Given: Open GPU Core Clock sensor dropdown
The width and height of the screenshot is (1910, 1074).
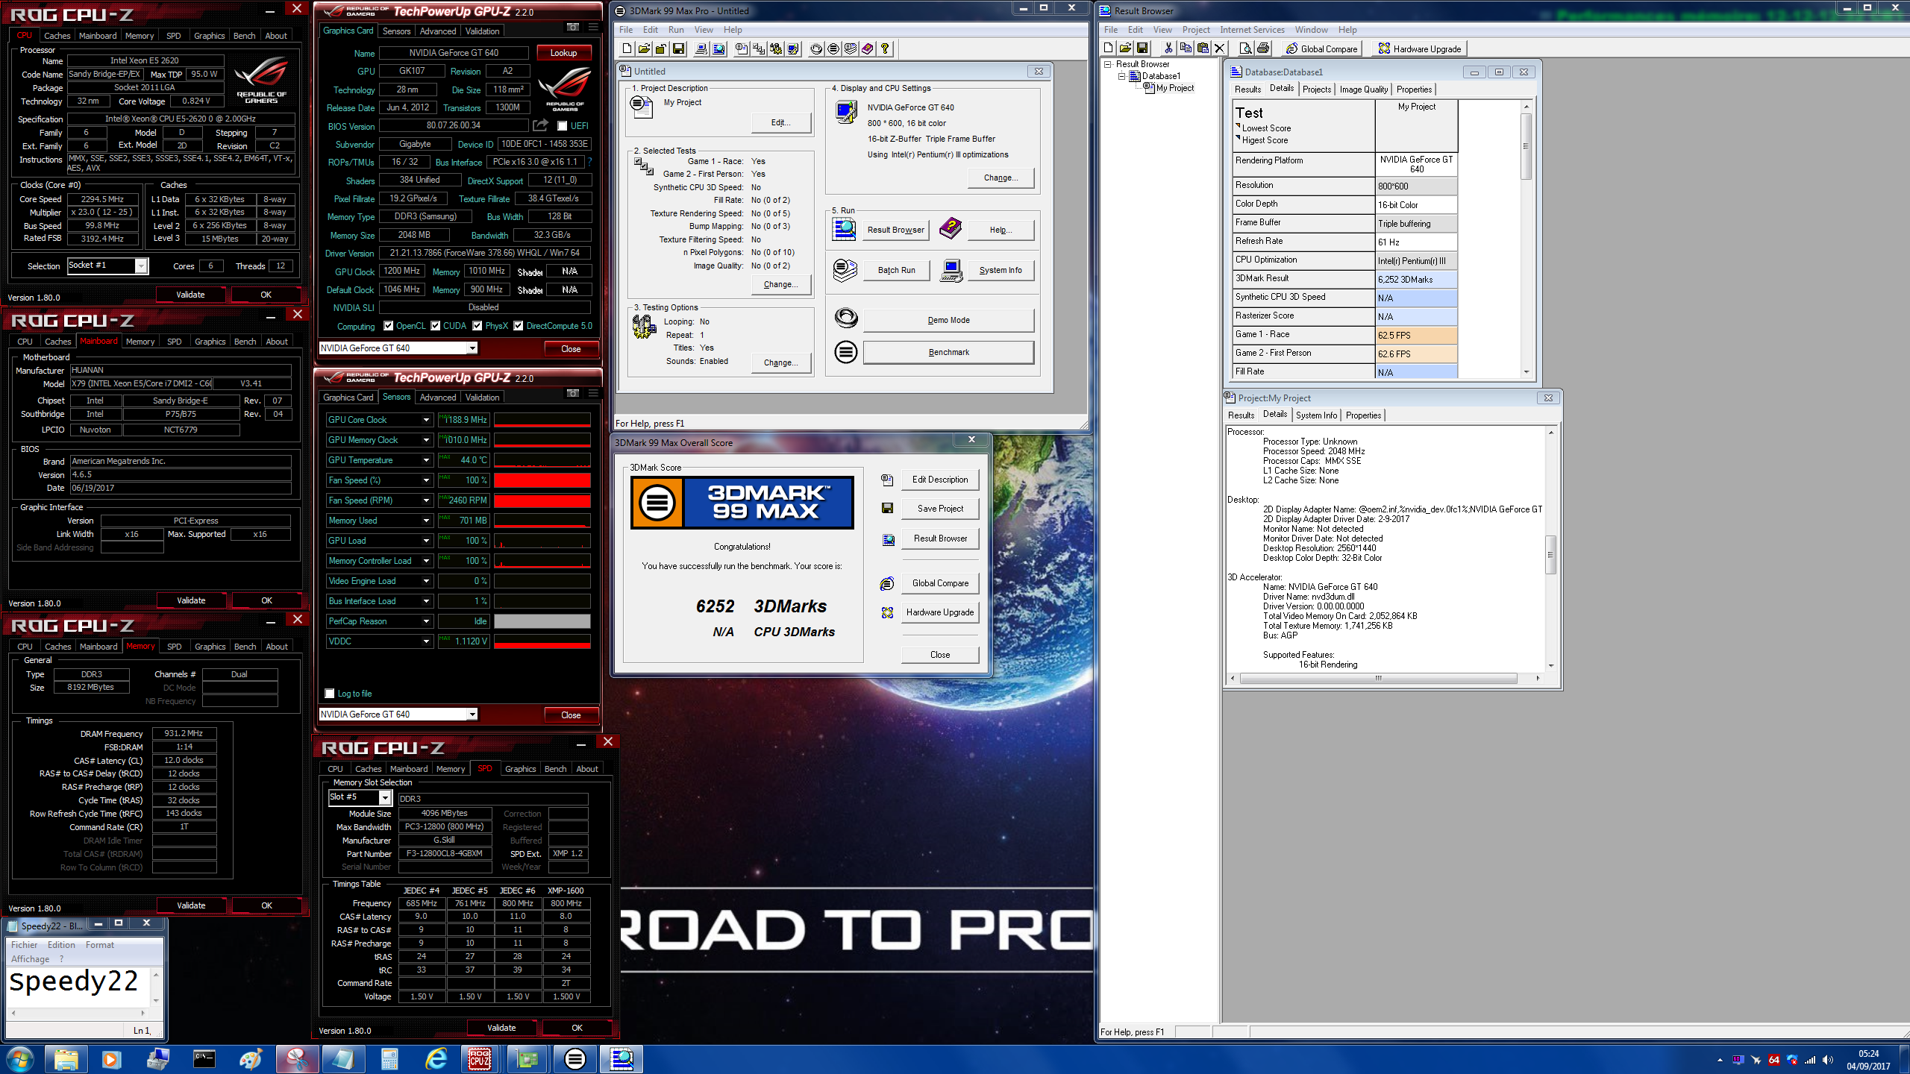Looking at the screenshot, I should tap(426, 420).
